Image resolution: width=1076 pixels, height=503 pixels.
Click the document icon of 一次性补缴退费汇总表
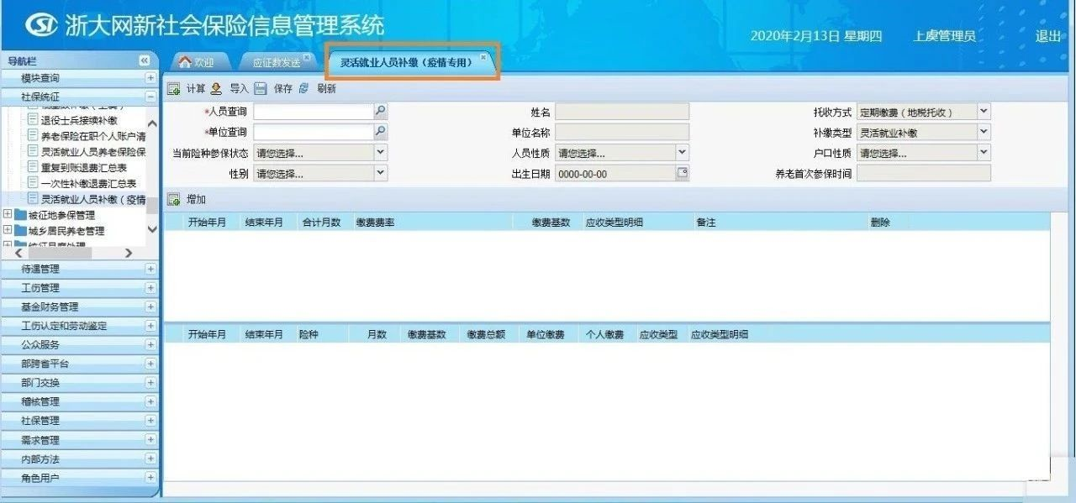[x=32, y=183]
